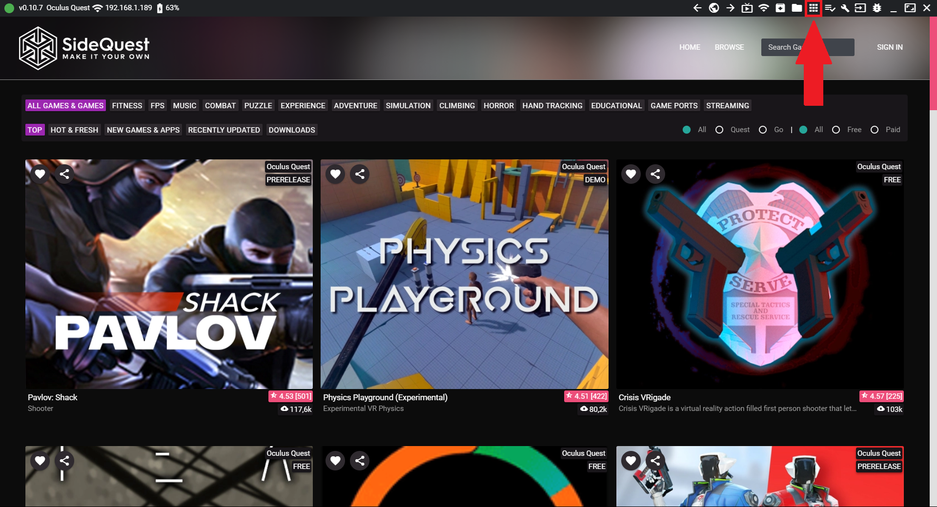Click SIGN IN link
This screenshot has width=937, height=507.
point(890,47)
